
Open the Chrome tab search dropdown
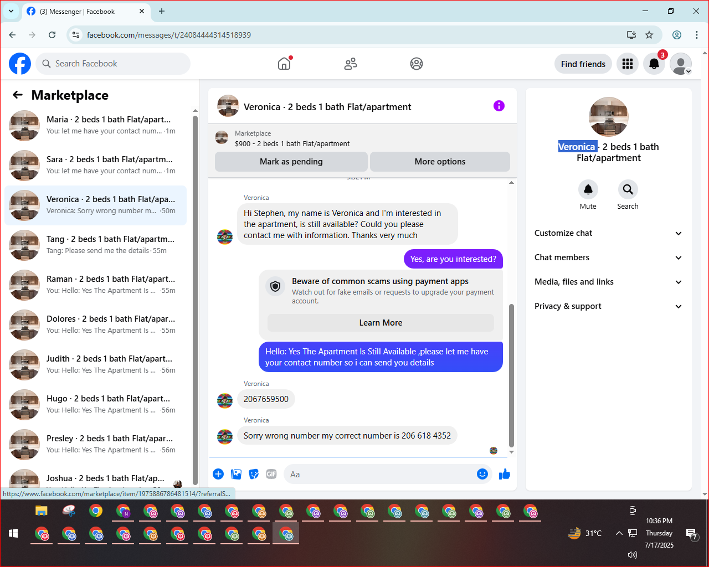pyautogui.click(x=11, y=11)
